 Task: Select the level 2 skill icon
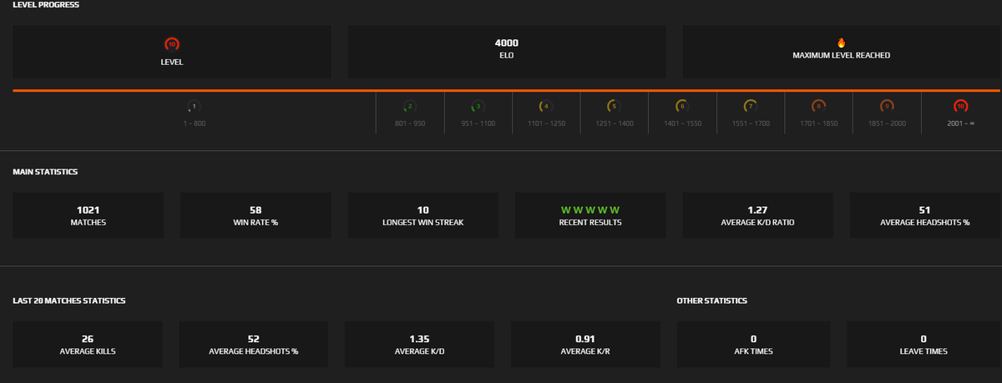tap(409, 107)
